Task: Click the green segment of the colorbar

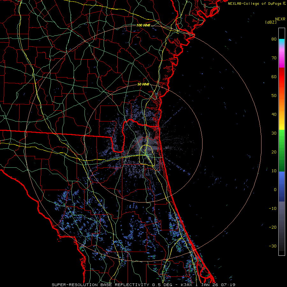Action: 282,151
